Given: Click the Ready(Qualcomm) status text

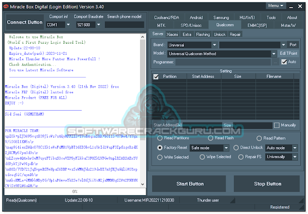Looking at the screenshot, I should [x=21, y=200].
